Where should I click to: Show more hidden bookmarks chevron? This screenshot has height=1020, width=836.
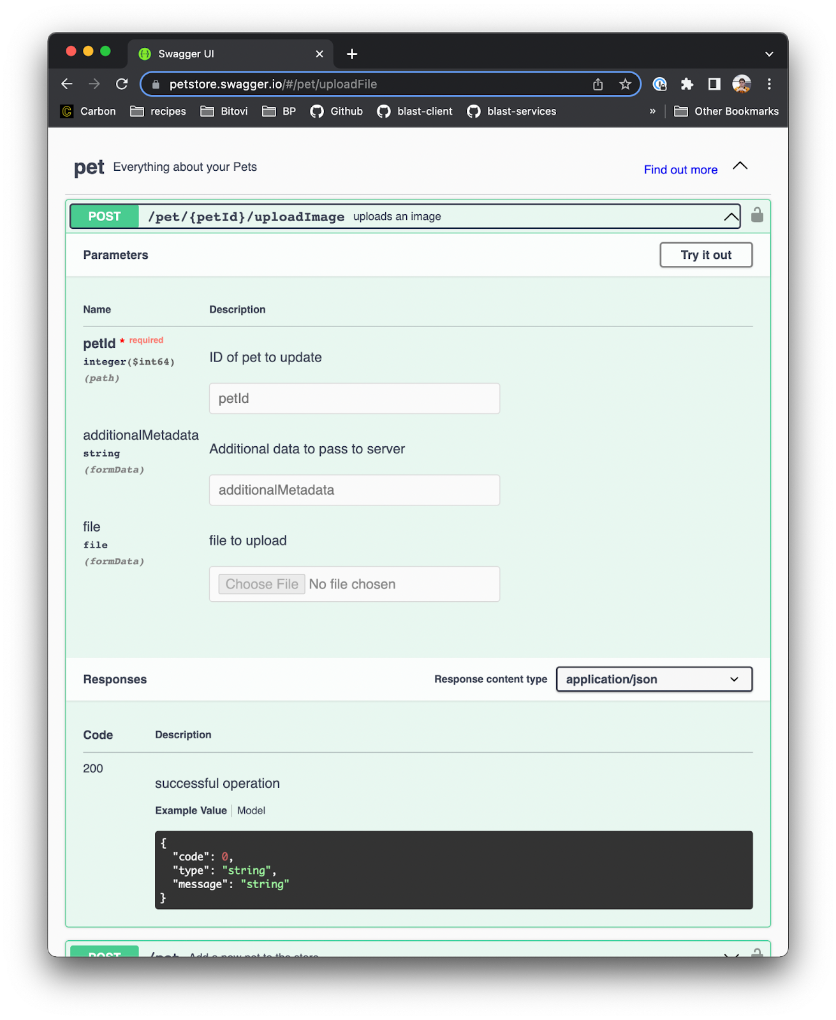tap(652, 112)
